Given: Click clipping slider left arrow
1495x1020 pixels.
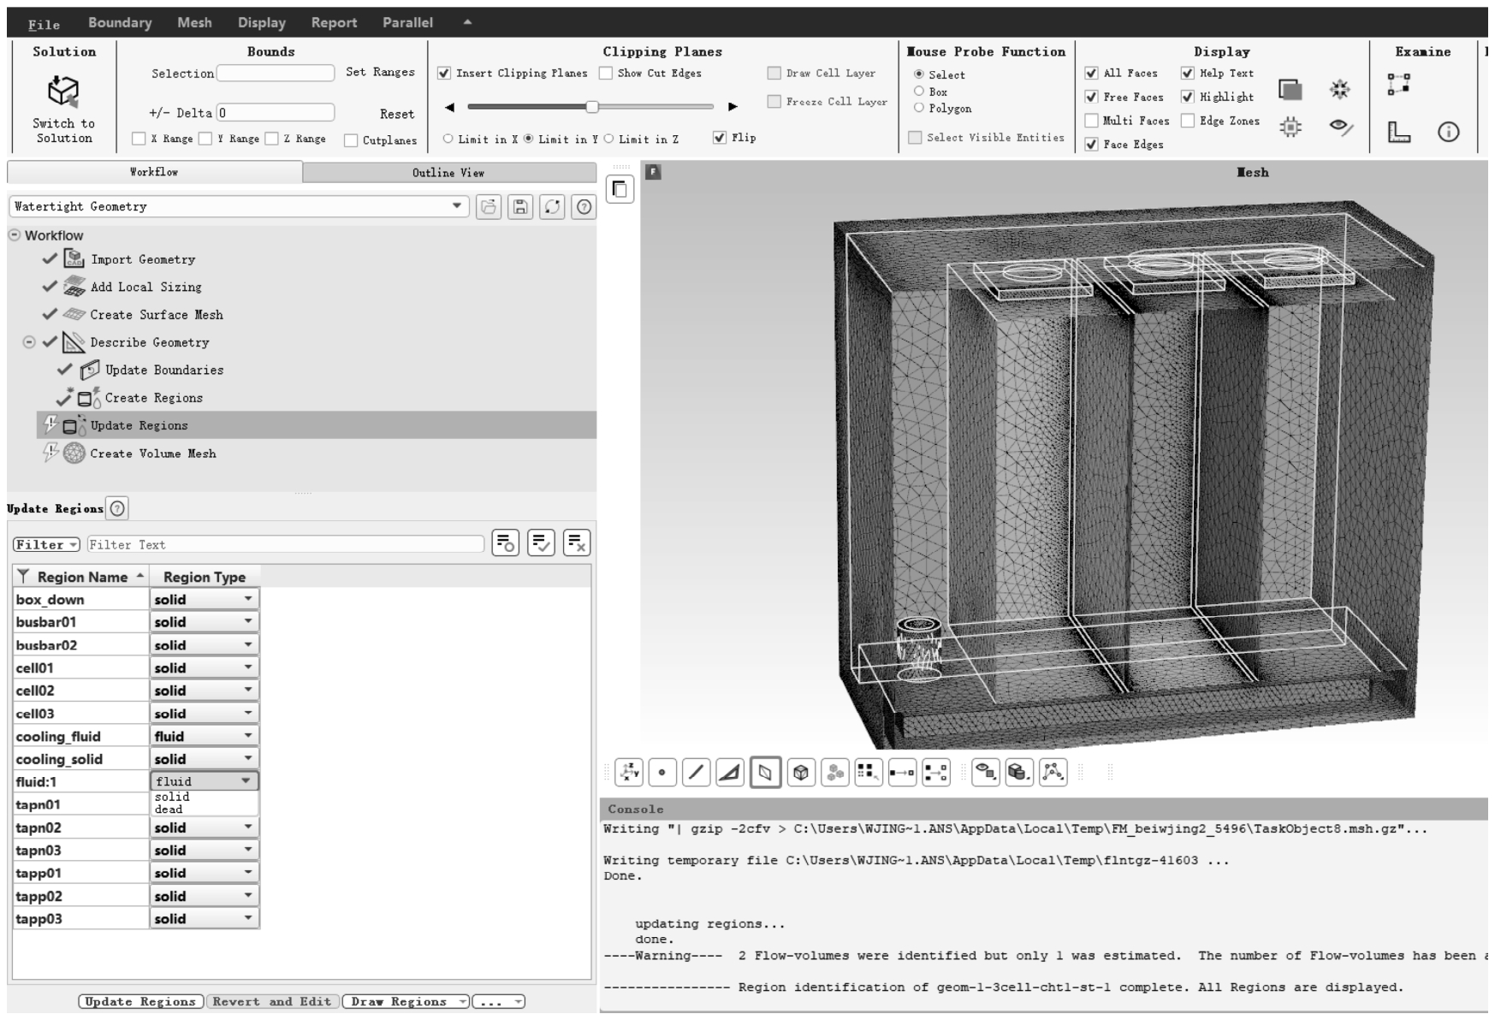Looking at the screenshot, I should pos(450,107).
